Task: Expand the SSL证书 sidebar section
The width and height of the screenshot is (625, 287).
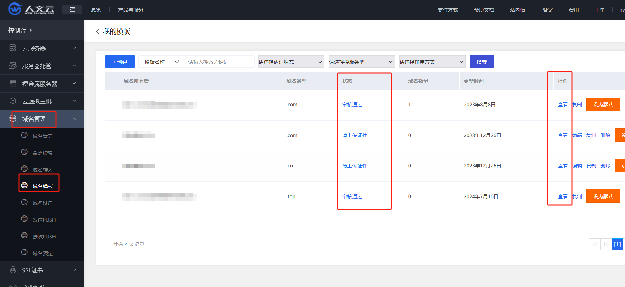Action: click(x=74, y=270)
